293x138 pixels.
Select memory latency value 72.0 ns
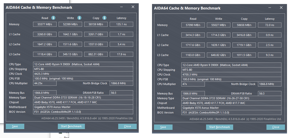(270, 25)
